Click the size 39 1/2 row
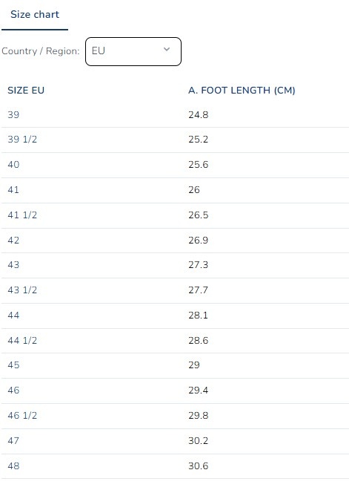Image resolution: width=349 pixels, height=490 pixels. (175, 140)
